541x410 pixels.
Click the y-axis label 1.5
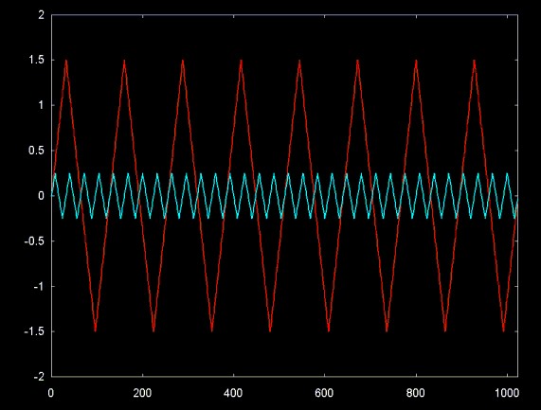(x=37, y=60)
